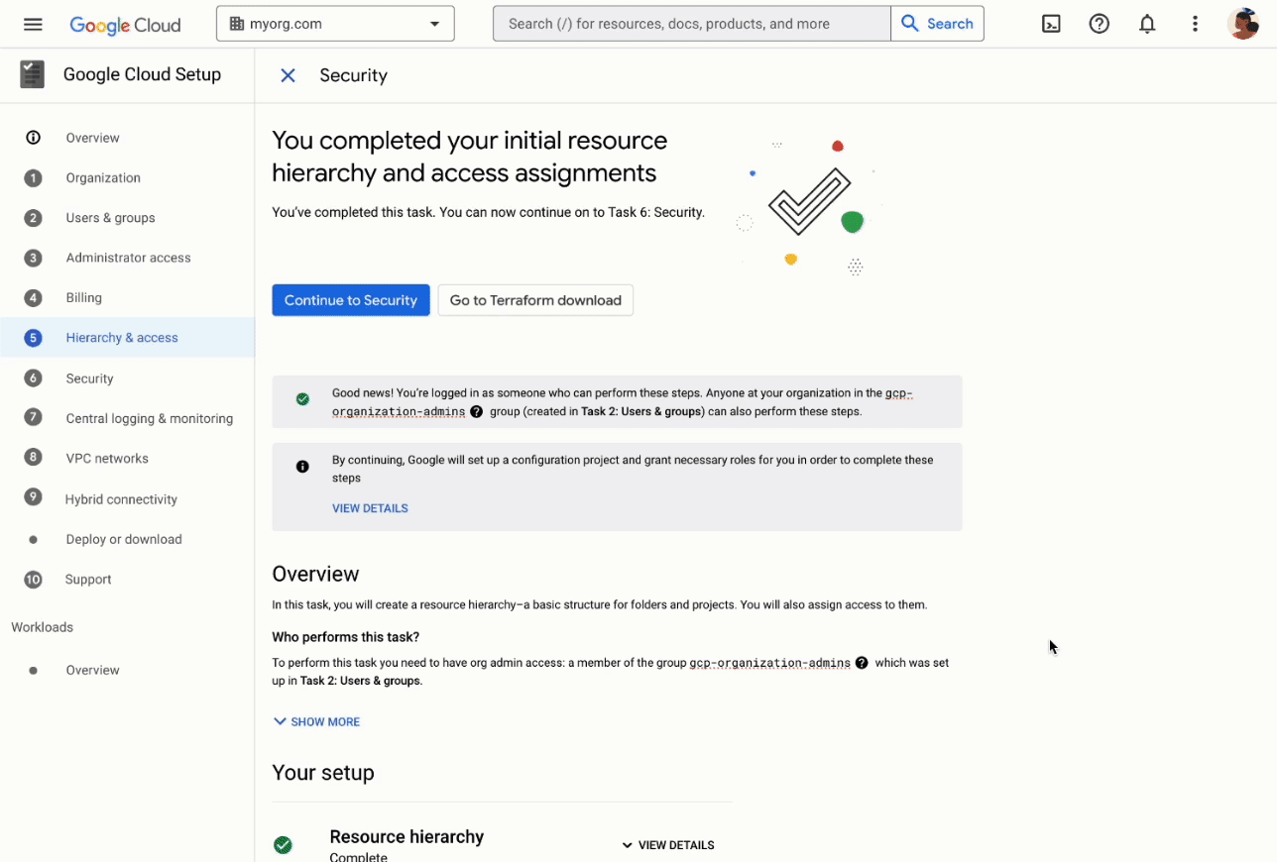The width and height of the screenshot is (1277, 862).
Task: Open the myorg.com project picker dropdown
Action: (335, 24)
